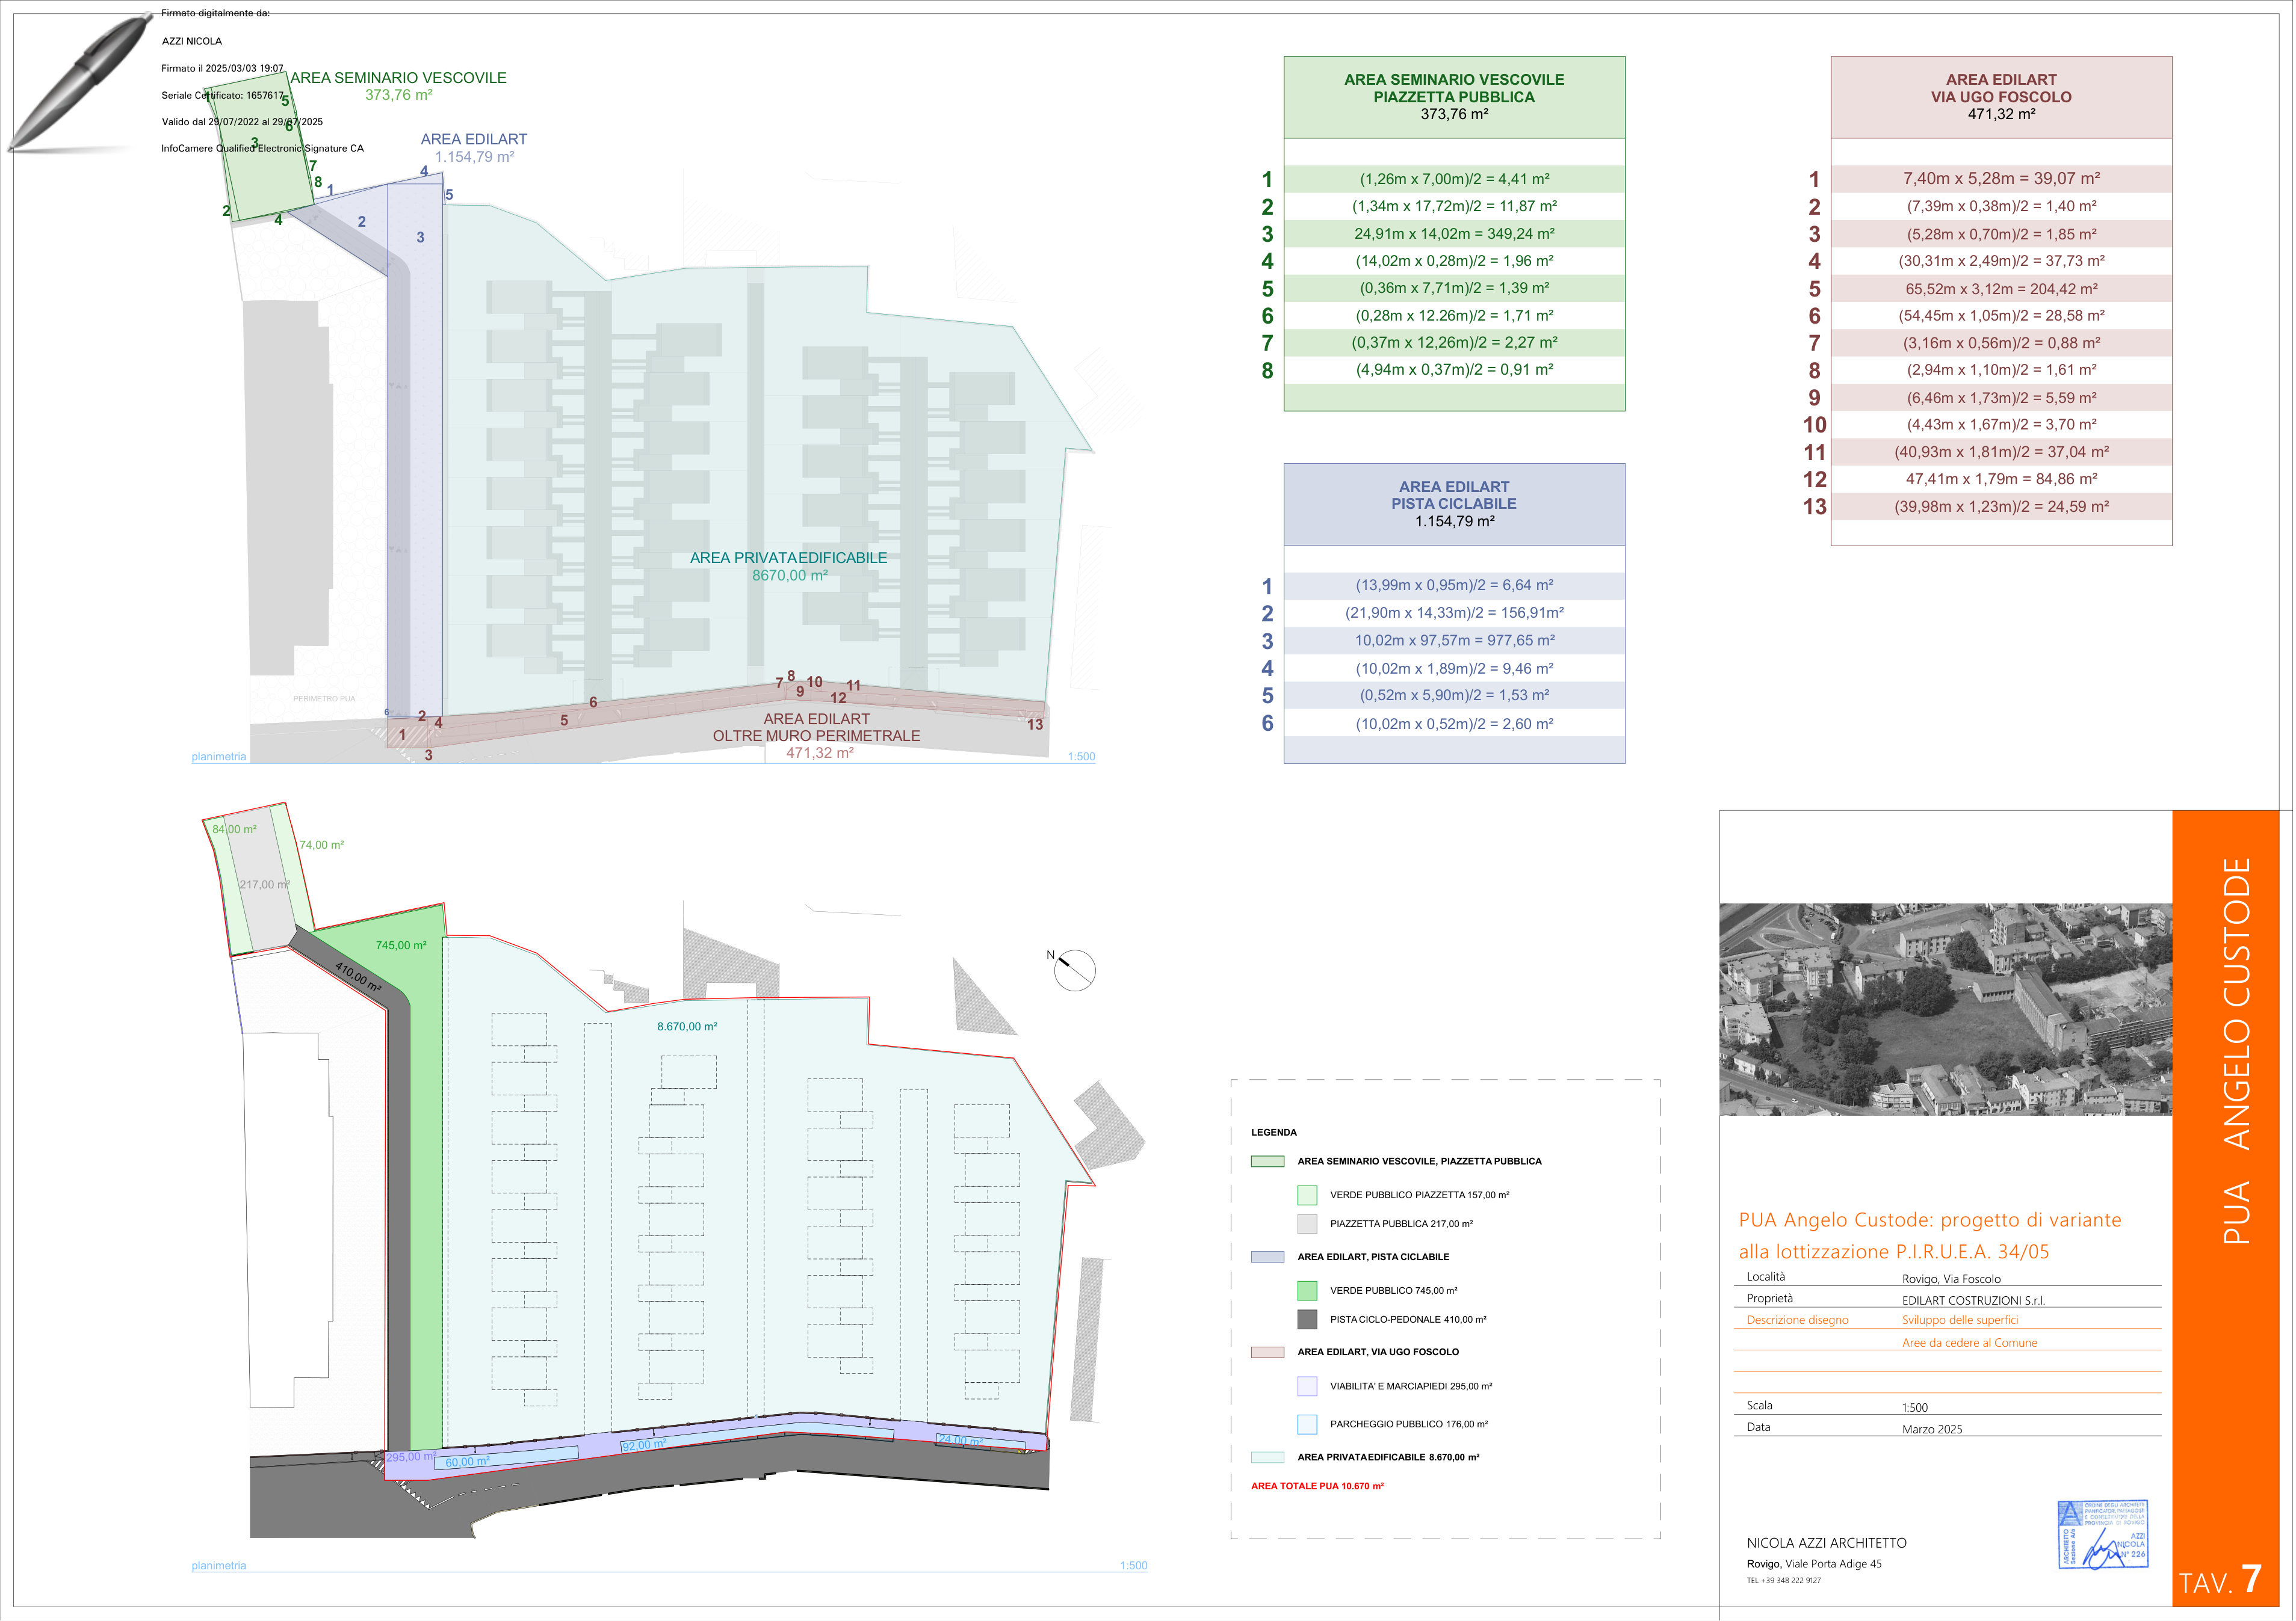Click the Verde Pubblico 745,00 m² green swatch
2296x1621 pixels.
[1306, 1290]
